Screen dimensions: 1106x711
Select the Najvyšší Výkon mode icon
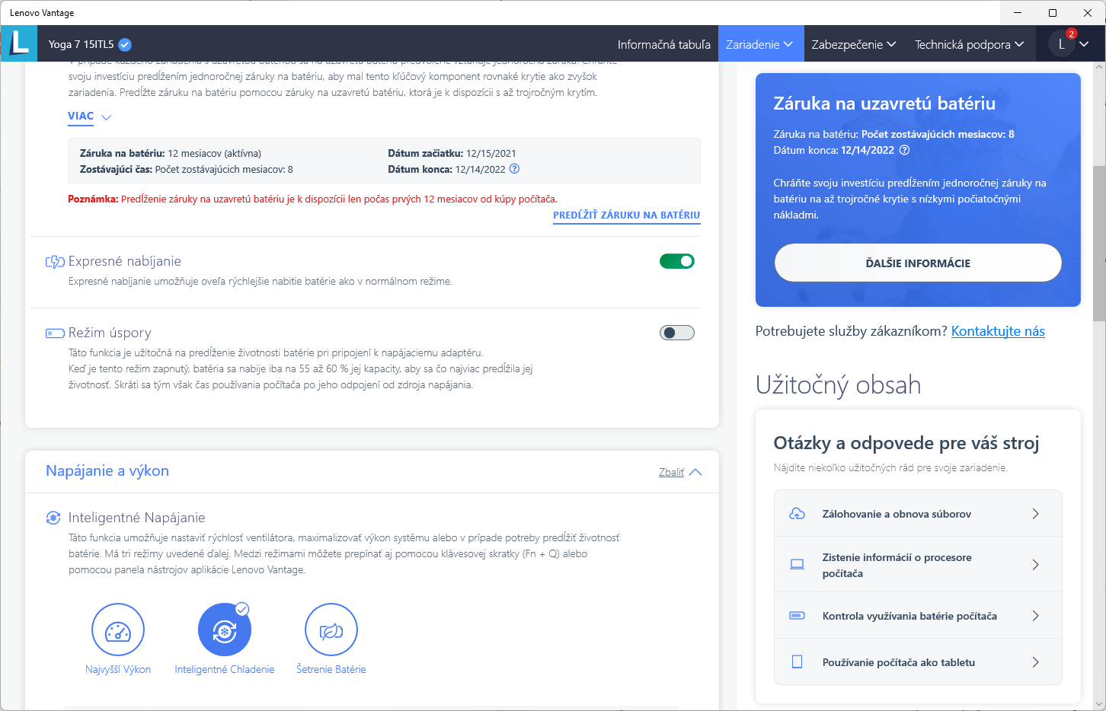tap(118, 630)
